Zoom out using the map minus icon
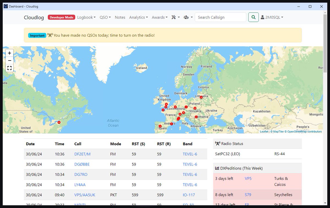Screen dimensions: 330x208 [9, 61]
